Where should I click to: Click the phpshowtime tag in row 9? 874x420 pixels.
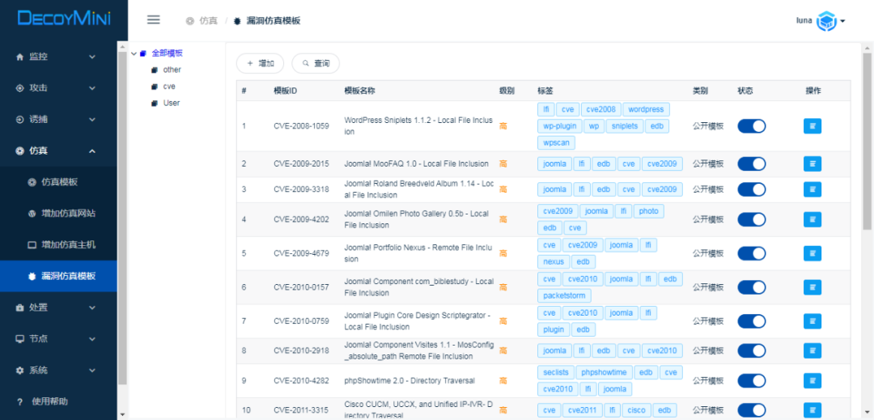(604, 372)
